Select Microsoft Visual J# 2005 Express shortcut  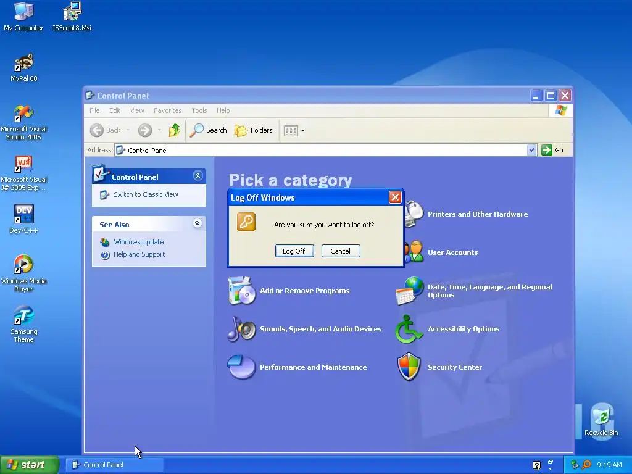(x=24, y=173)
